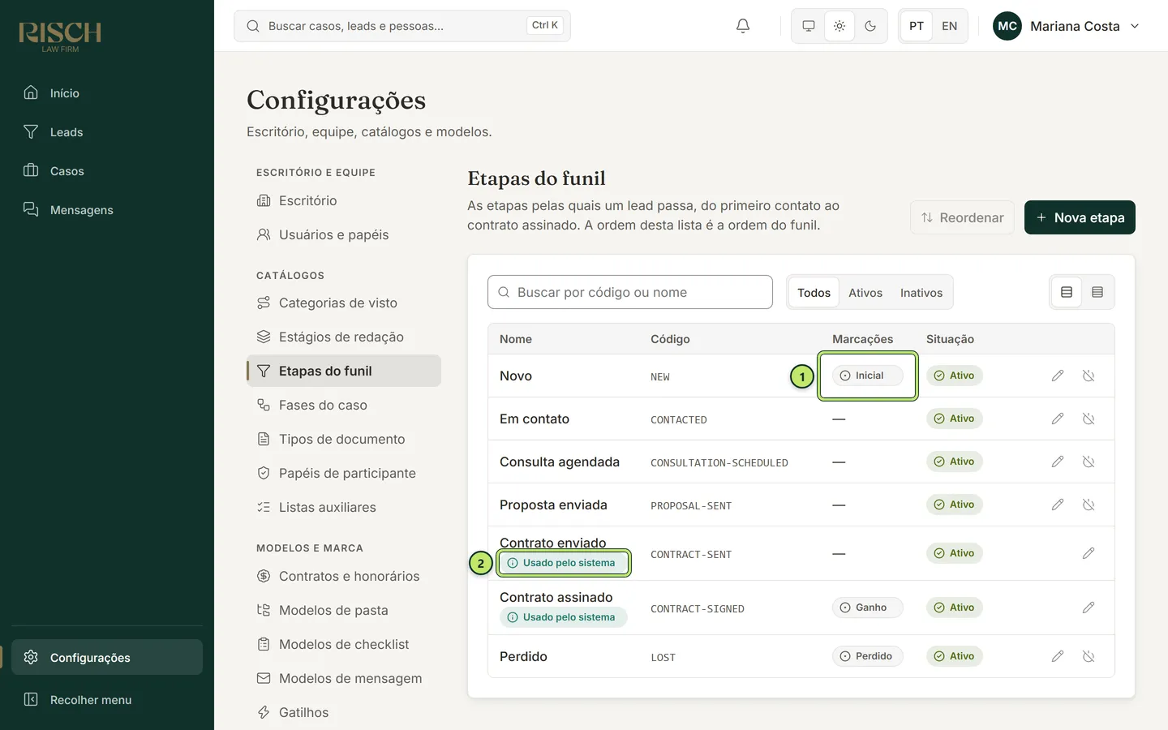
Task: Click Nova etapa button
Action: click(x=1080, y=217)
